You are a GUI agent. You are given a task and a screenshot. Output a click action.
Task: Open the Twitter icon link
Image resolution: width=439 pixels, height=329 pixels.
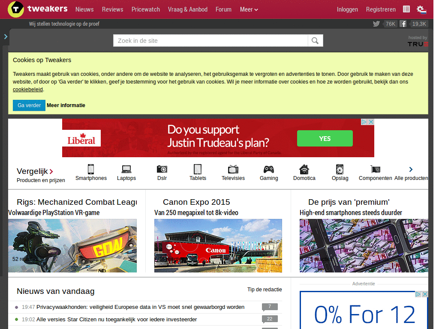coord(376,24)
